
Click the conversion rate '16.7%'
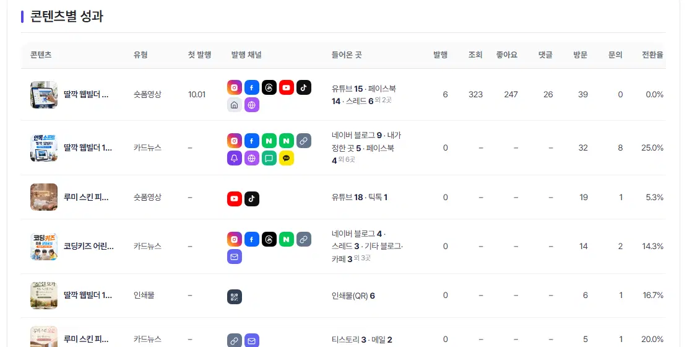pyautogui.click(x=653, y=295)
